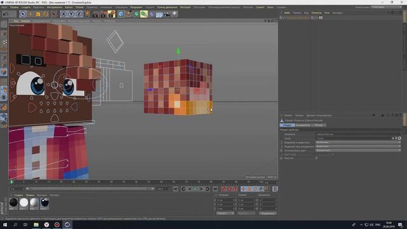Click the Apply button in coordinates

click(268, 213)
